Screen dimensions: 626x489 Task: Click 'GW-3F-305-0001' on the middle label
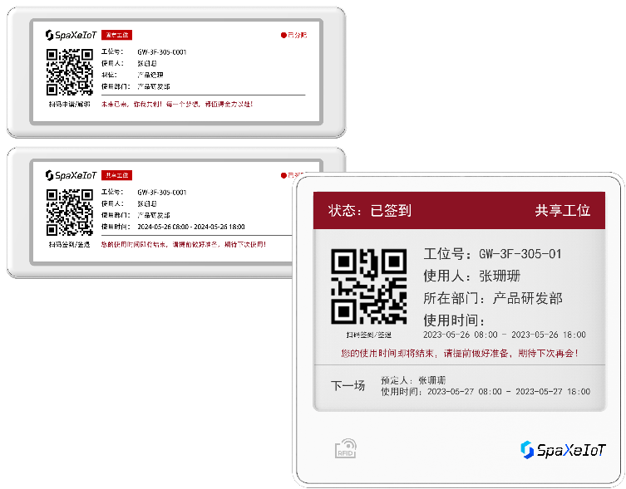click(x=161, y=193)
